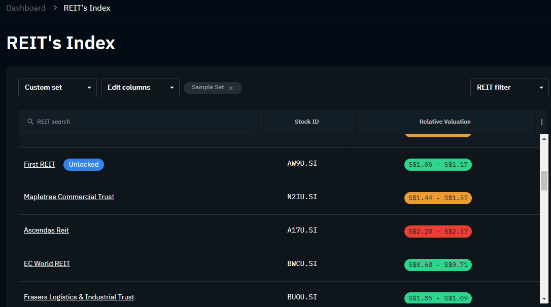Click the Sample Set chip label
This screenshot has height=307, width=551.
208,87
